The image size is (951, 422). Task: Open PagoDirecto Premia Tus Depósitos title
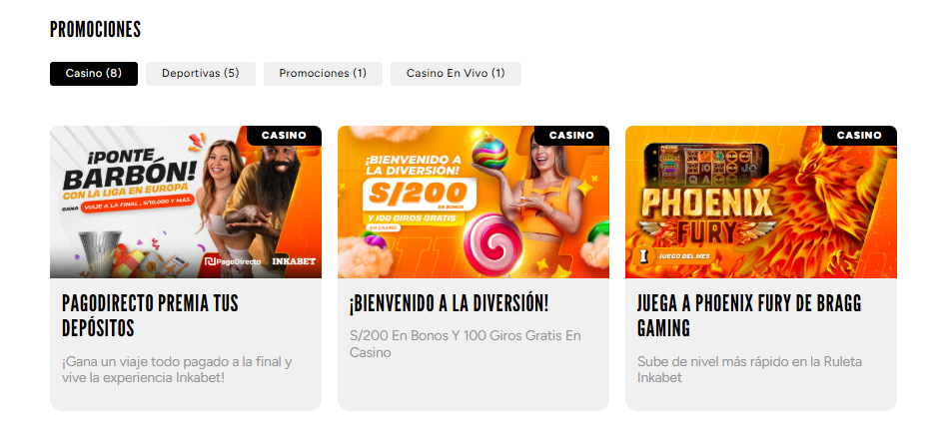point(150,315)
